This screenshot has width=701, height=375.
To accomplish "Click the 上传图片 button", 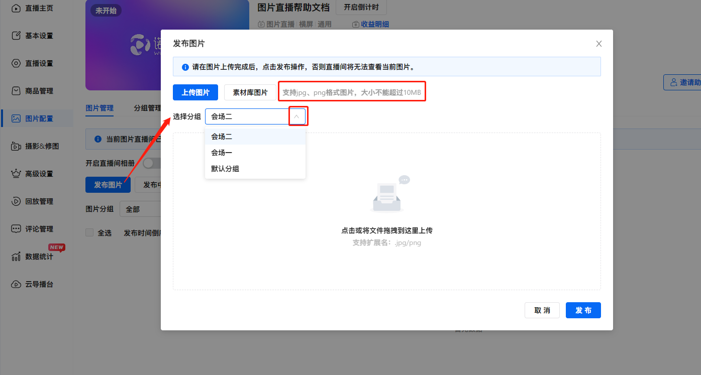I will (195, 92).
